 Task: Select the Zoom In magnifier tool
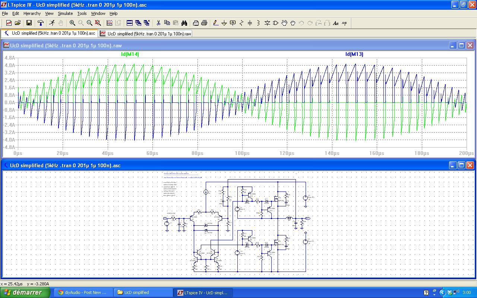click(72, 23)
